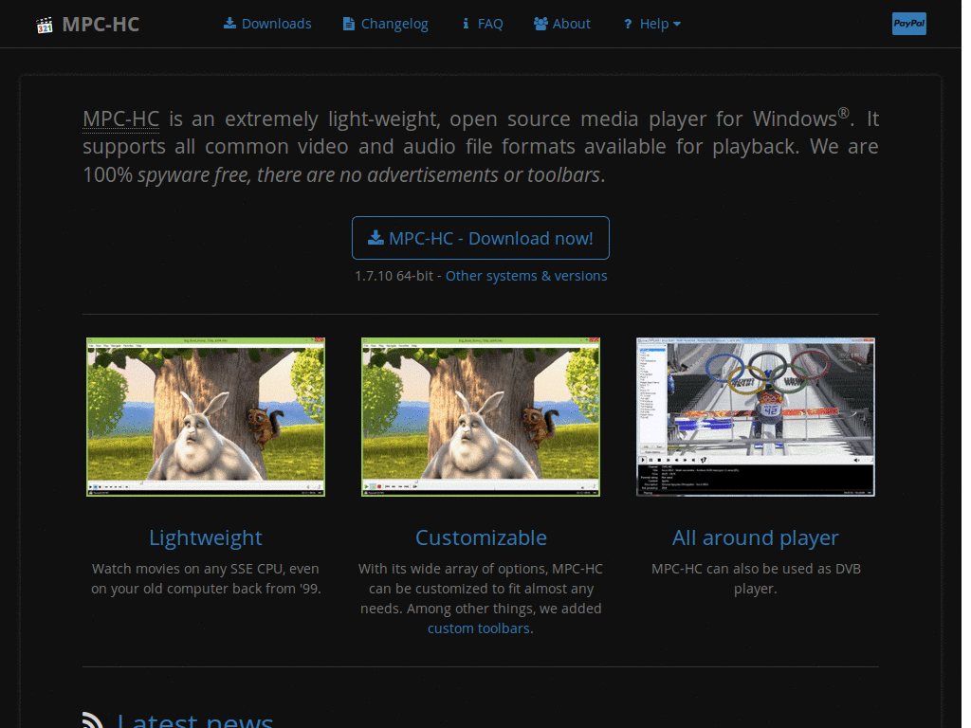971x728 pixels.
Task: Open the Lightweight screenshot thumbnail
Action: [x=206, y=417]
